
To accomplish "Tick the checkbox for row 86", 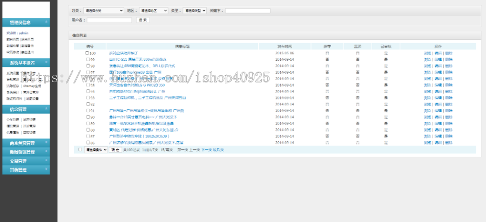I will point(88,142).
